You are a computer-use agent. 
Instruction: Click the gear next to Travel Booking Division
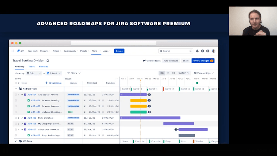tap(48, 61)
